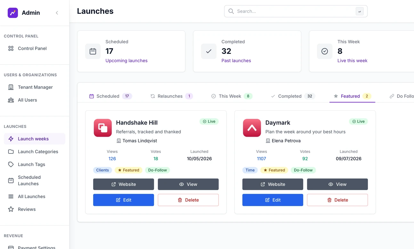Click the Launch Tags tag icon
The image size is (414, 249).
click(11, 164)
